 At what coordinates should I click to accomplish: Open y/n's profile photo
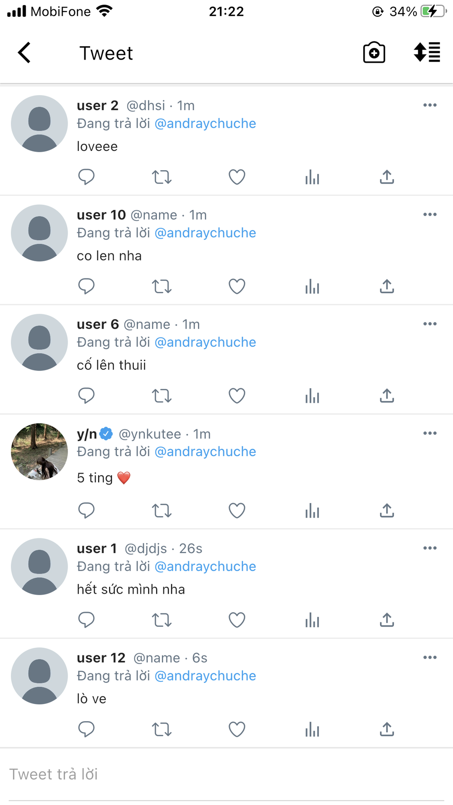39,452
